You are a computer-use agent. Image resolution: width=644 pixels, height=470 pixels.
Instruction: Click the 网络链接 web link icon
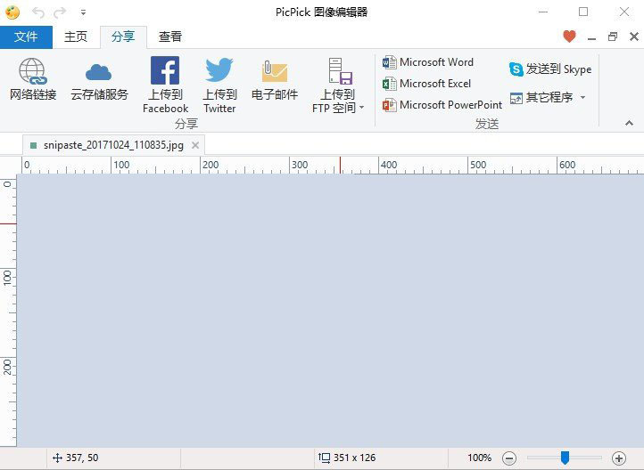pos(33,72)
